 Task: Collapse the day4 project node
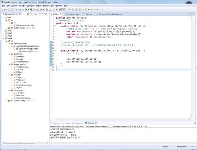click(4, 38)
